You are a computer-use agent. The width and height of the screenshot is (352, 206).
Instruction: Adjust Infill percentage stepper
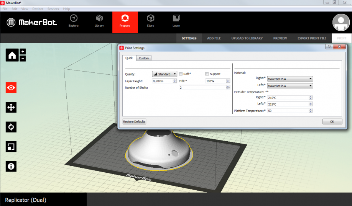[x=228, y=81]
